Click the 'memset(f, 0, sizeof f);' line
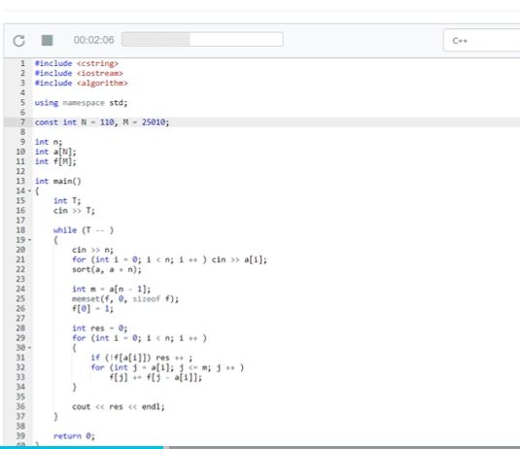Screen dimensions: 520x449 click(125, 299)
